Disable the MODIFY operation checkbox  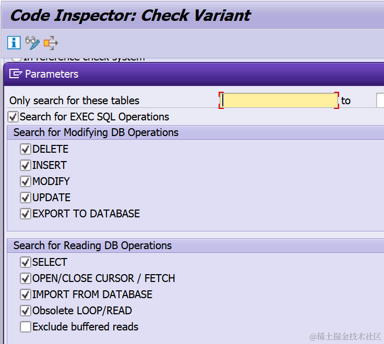click(26, 181)
